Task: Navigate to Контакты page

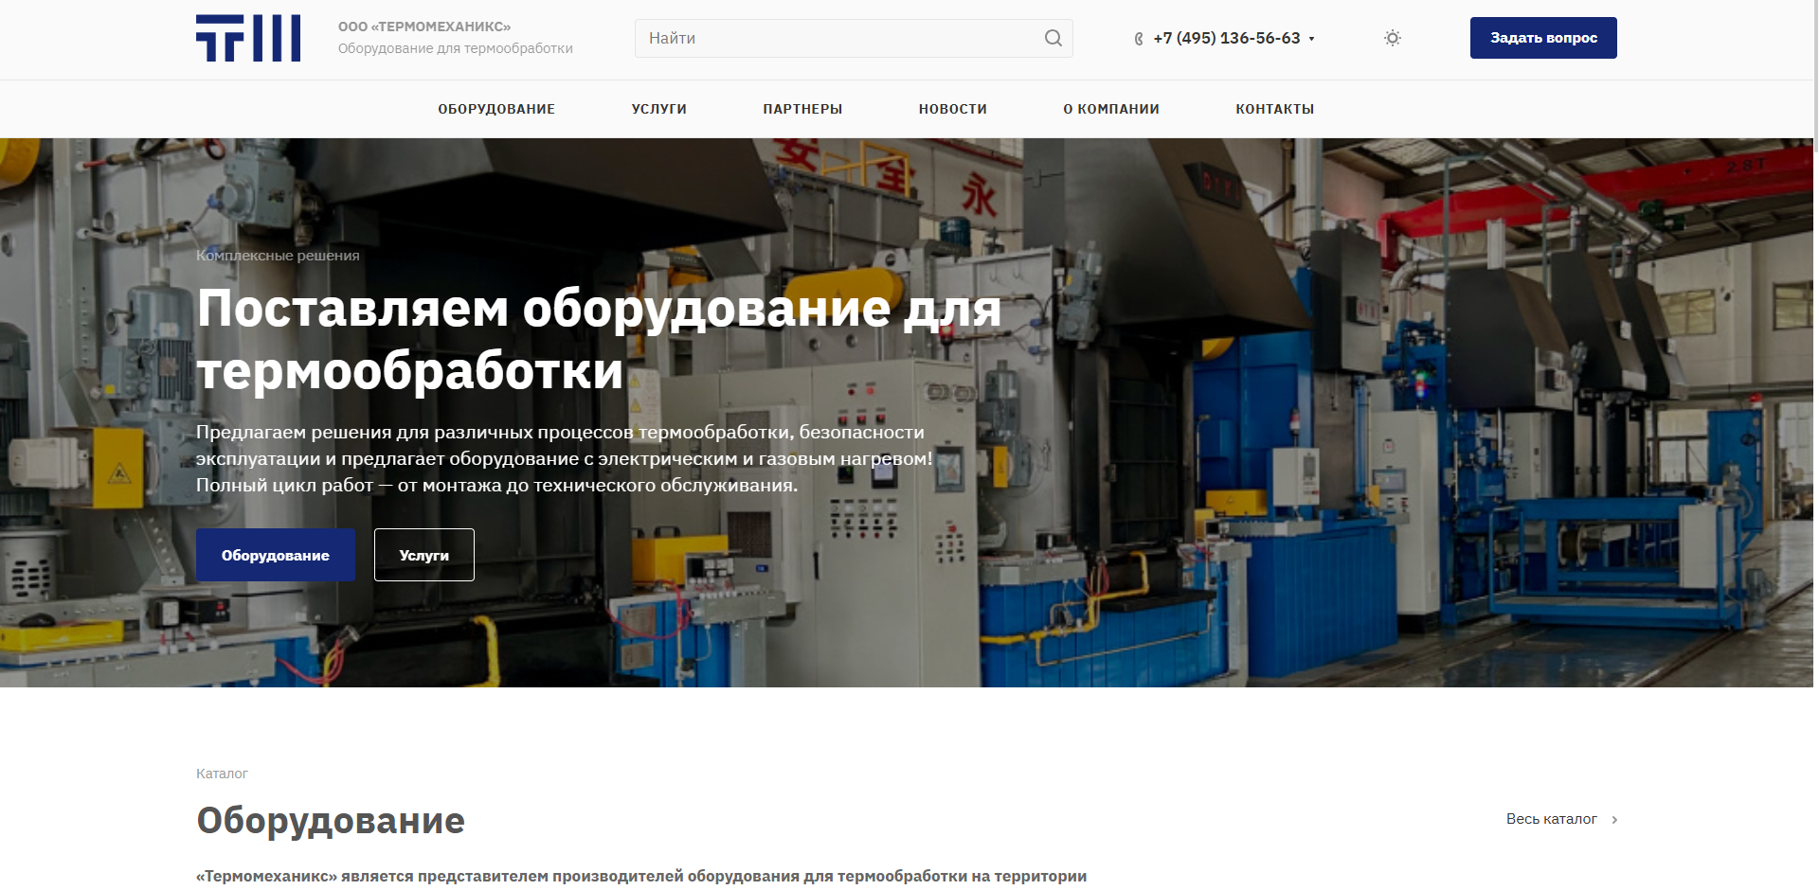Action: click(1274, 109)
